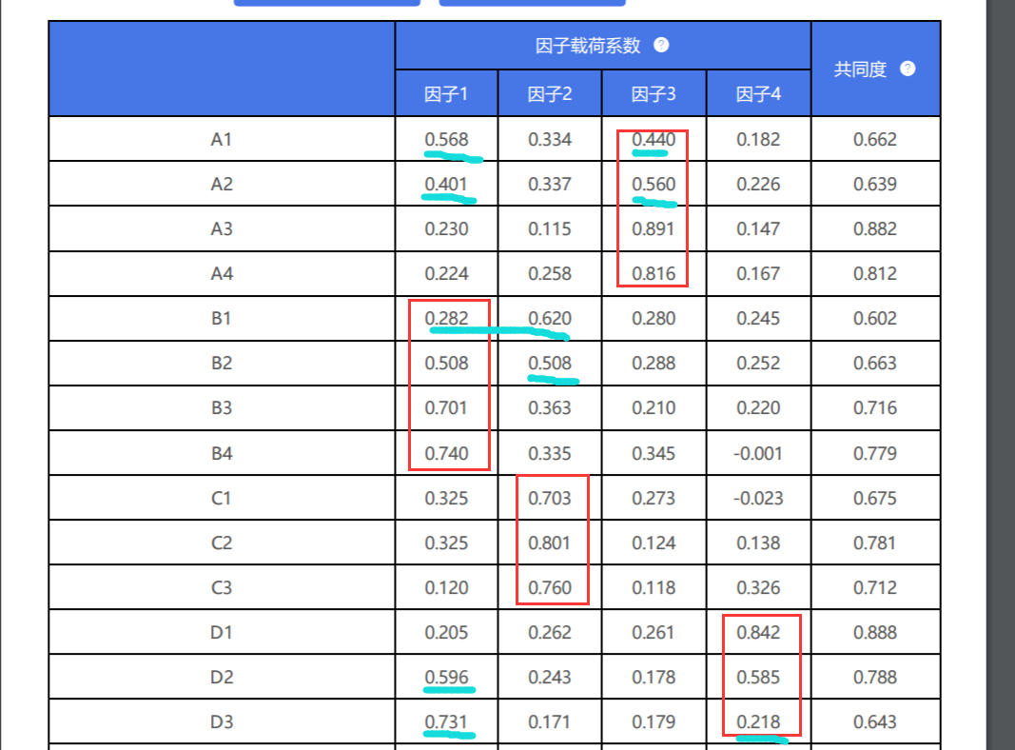Click the right blue button above table
The image size is (1015, 750).
(532, 3)
